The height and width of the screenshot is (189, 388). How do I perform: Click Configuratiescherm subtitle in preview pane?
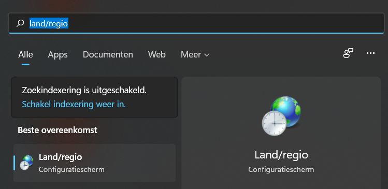(281, 170)
